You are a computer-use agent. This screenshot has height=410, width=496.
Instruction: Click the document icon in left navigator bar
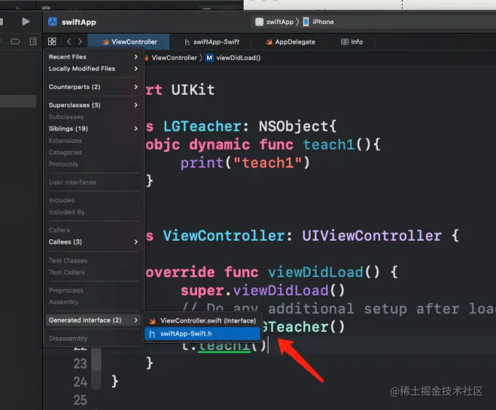[x=34, y=42]
